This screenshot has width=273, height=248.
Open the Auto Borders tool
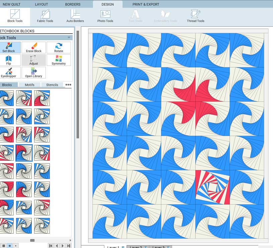click(x=75, y=16)
